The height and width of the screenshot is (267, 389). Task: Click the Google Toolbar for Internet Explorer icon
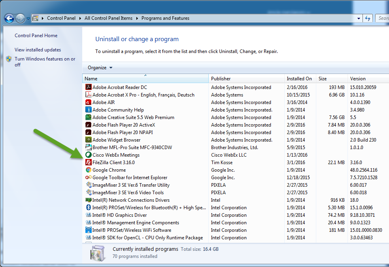88,178
